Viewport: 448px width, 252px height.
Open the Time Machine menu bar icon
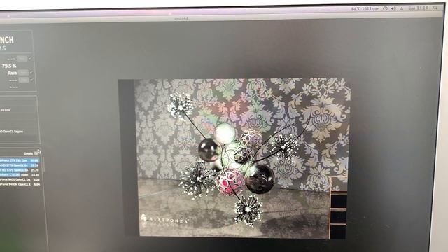coord(385,8)
